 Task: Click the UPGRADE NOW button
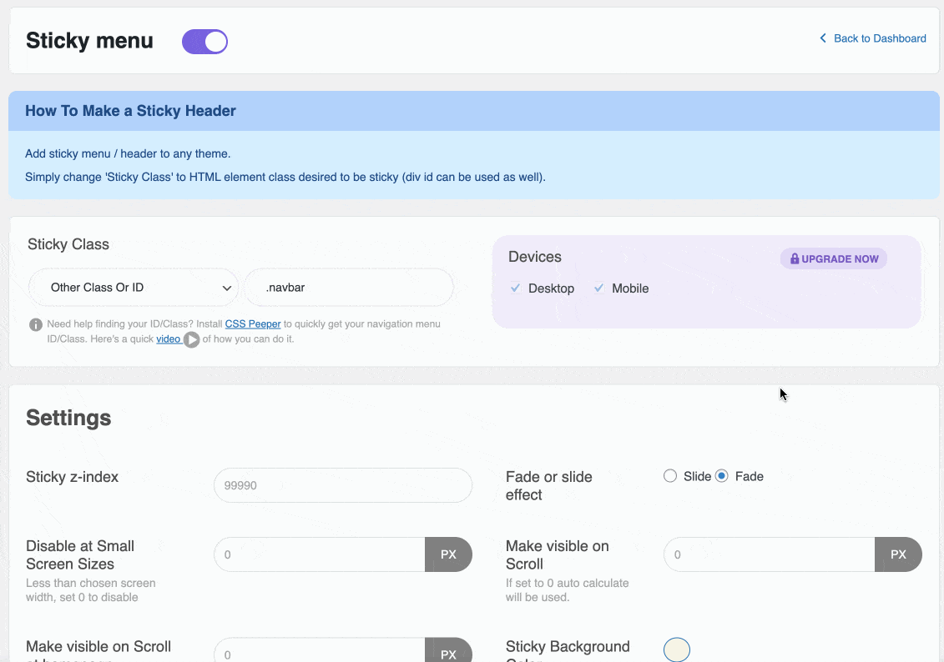tap(833, 258)
